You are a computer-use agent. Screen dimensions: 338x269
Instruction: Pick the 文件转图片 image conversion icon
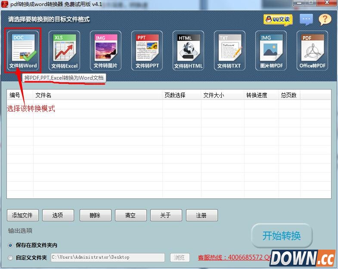point(105,51)
